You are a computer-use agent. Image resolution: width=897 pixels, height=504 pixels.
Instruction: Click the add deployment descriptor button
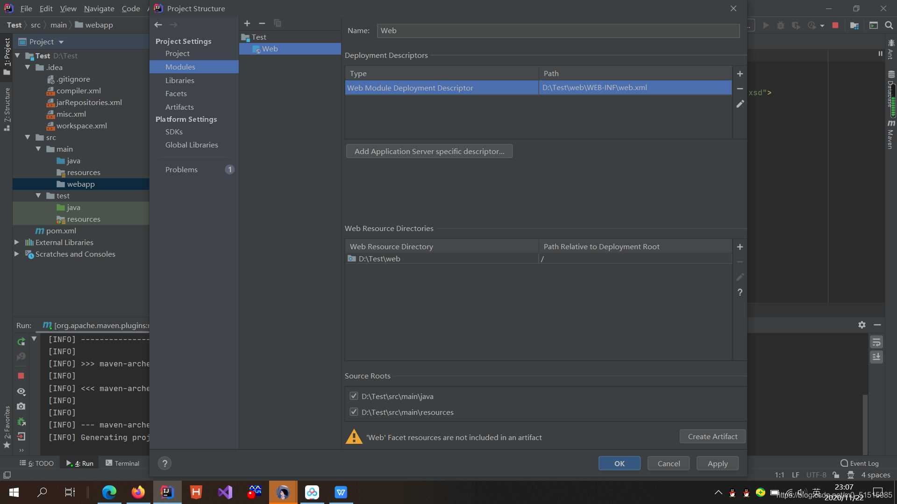tap(739, 73)
